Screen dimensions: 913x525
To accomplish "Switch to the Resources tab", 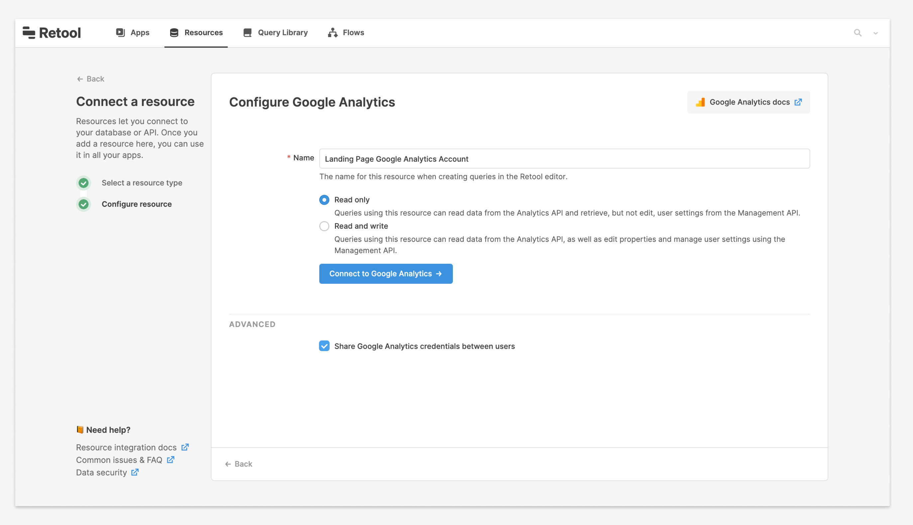I will click(x=196, y=33).
